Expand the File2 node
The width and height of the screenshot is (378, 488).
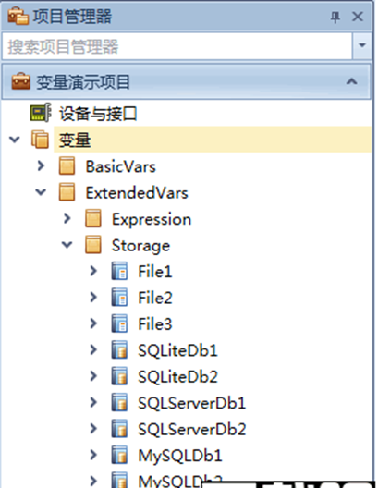(x=93, y=298)
